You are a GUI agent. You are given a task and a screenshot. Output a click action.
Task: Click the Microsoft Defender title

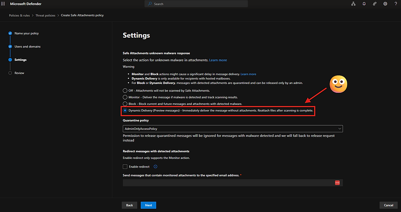click(x=25, y=4)
